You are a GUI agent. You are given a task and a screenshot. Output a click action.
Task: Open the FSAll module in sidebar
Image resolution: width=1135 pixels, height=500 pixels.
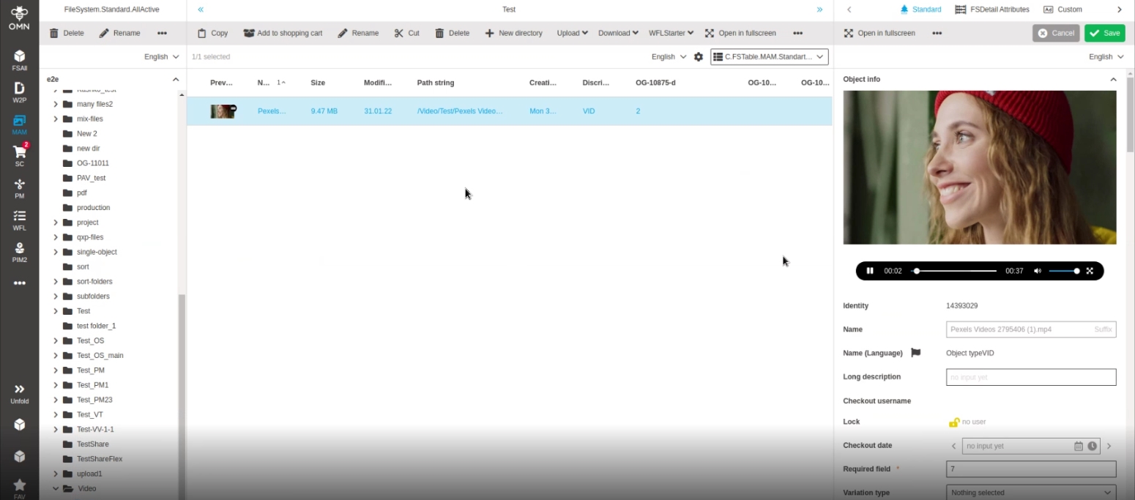[20, 60]
